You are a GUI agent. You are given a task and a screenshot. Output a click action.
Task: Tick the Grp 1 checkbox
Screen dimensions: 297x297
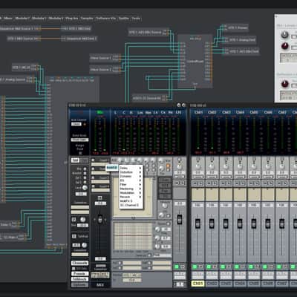tap(85, 177)
